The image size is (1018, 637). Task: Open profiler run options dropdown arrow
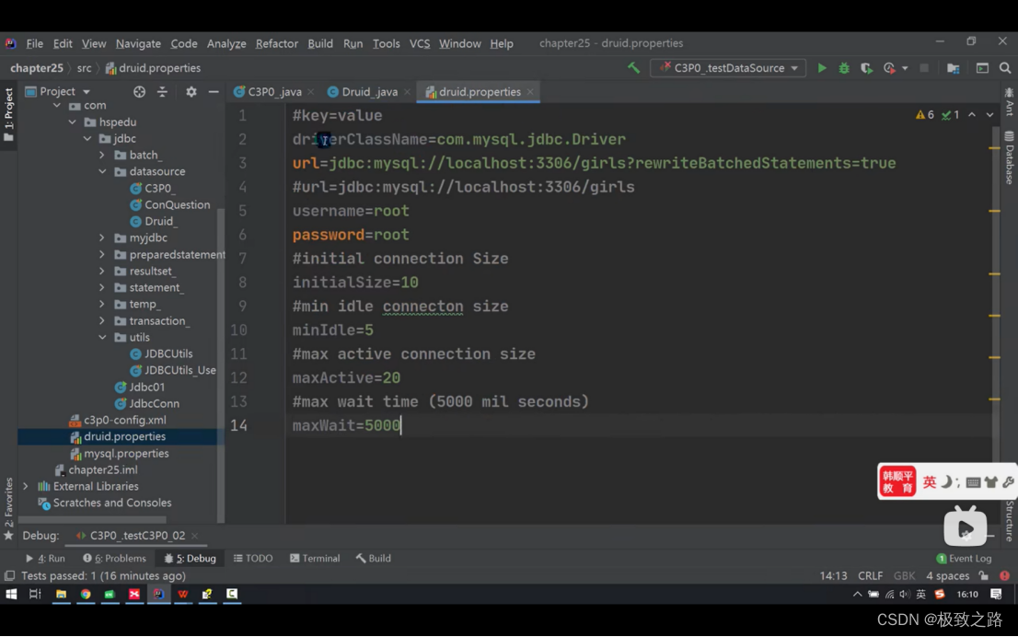click(x=905, y=68)
